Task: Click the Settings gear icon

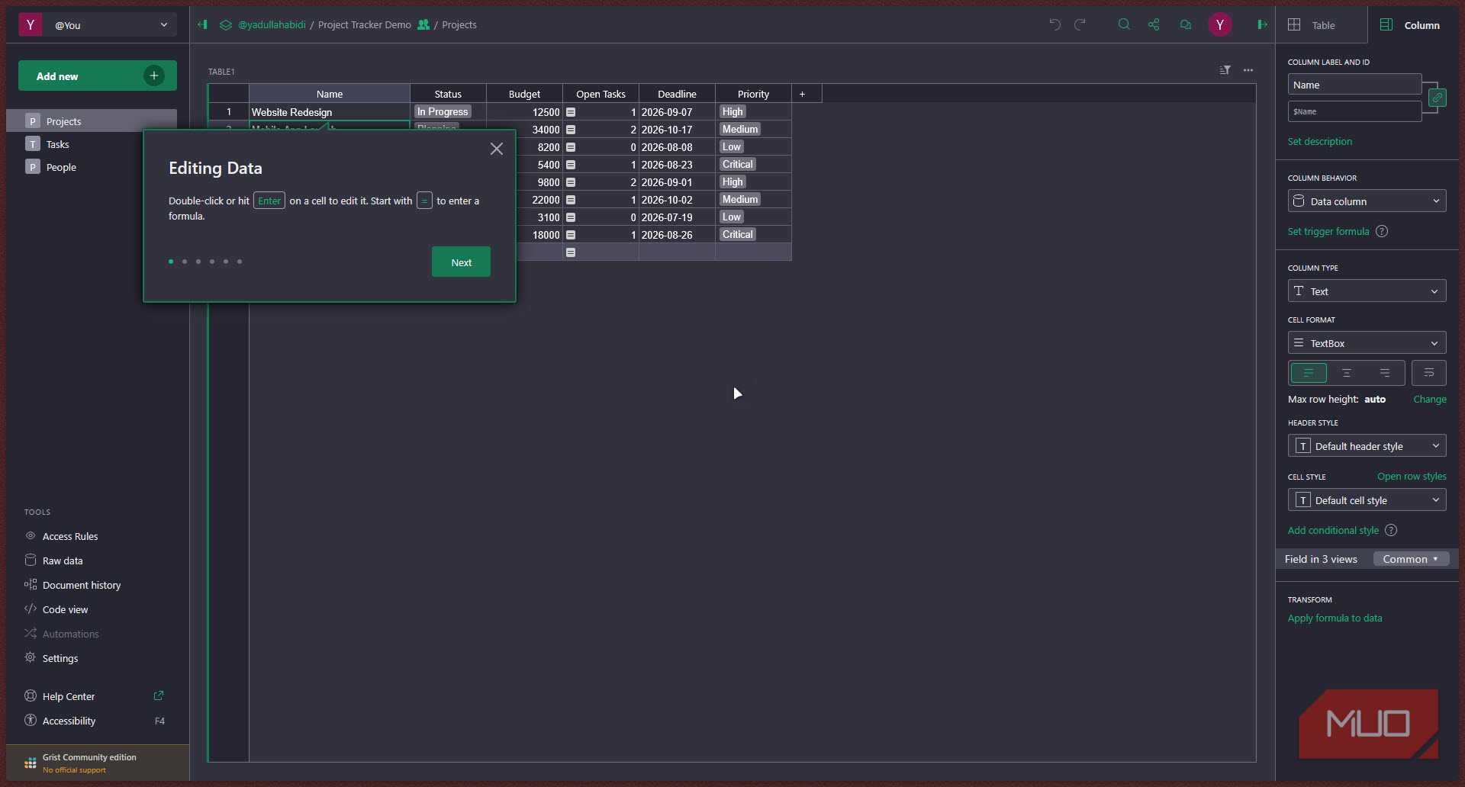Action: [x=31, y=657]
